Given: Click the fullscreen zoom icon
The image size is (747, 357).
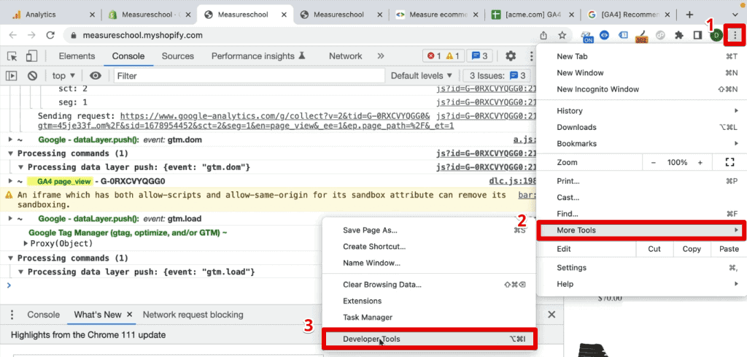Looking at the screenshot, I should [x=729, y=162].
